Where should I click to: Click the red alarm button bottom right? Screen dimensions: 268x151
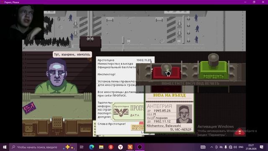pyautogui.click(x=240, y=132)
